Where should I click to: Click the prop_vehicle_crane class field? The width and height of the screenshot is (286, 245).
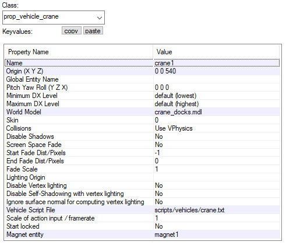tap(54, 17)
